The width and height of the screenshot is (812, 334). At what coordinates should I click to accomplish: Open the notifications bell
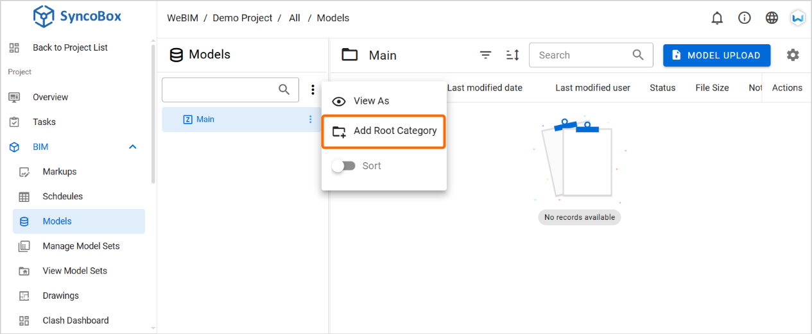(717, 18)
